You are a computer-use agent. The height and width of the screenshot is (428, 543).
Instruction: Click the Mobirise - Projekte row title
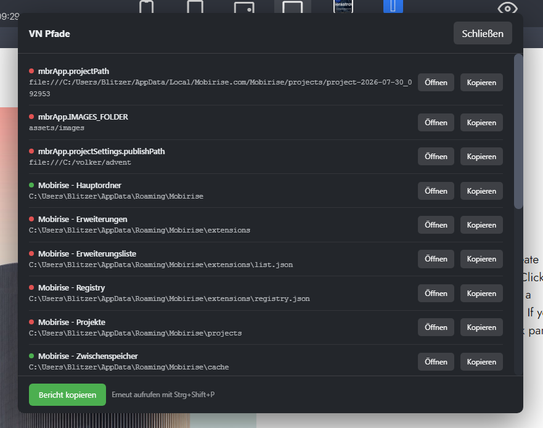tap(71, 323)
